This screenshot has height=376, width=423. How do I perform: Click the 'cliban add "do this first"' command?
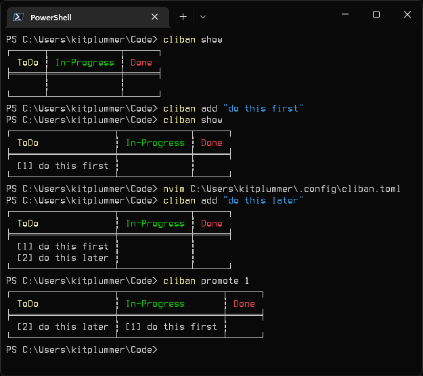(233, 108)
